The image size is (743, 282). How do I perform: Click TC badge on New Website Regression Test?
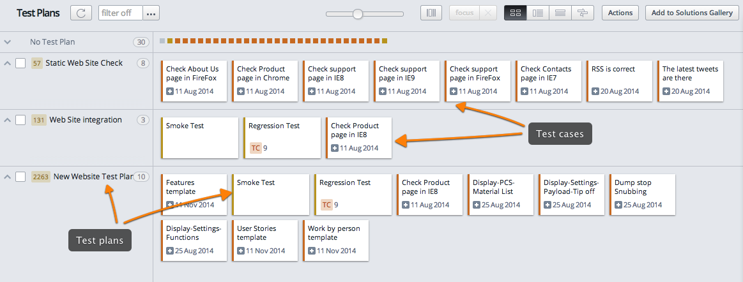click(x=326, y=205)
